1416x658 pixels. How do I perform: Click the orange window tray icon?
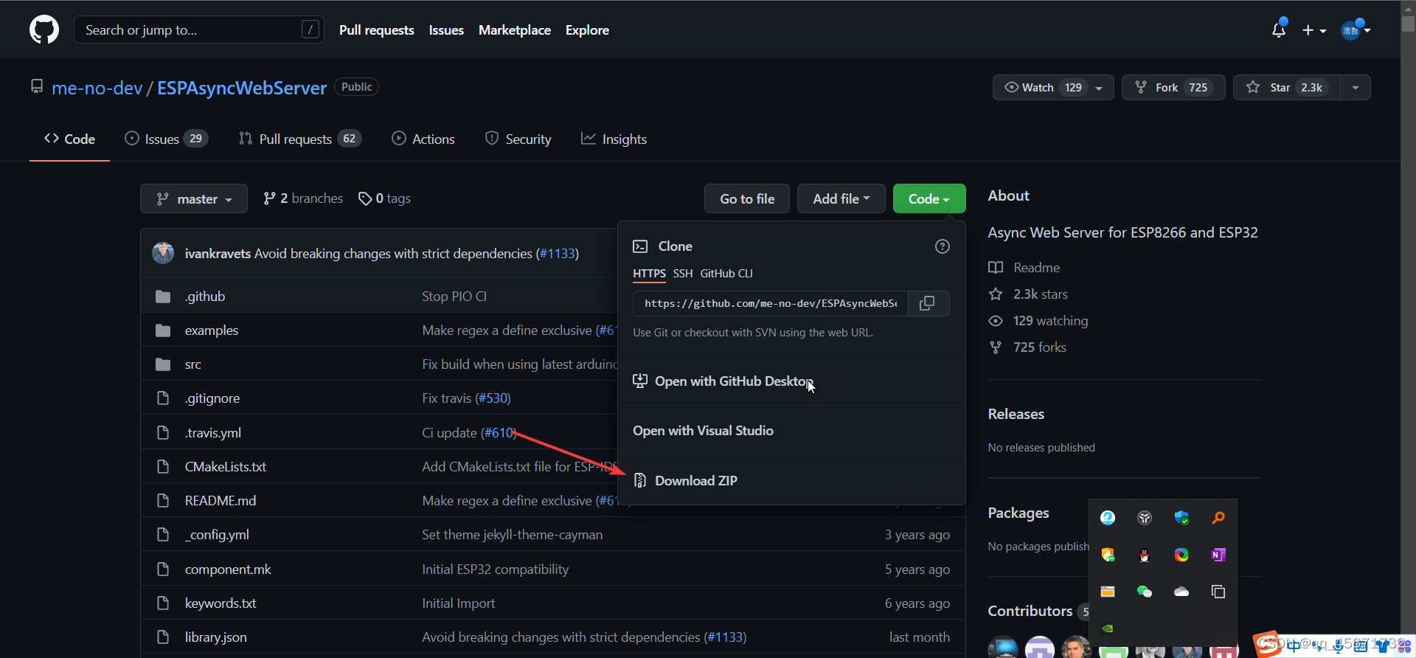(1108, 592)
